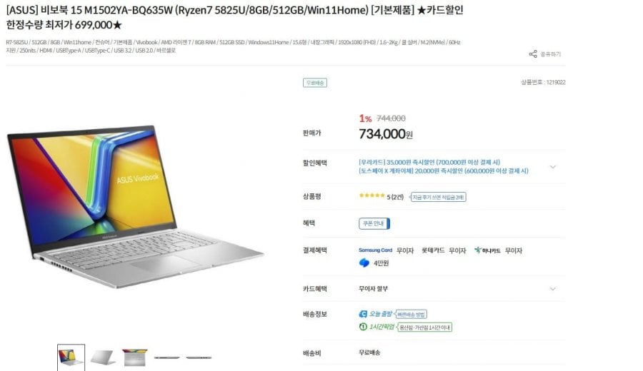Select the fourth side-profile thumbnail
The width and height of the screenshot is (643, 371).
pos(167,357)
